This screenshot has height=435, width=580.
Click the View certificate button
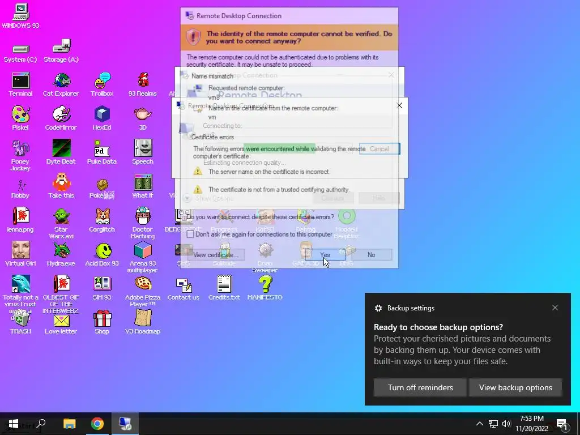(x=216, y=254)
